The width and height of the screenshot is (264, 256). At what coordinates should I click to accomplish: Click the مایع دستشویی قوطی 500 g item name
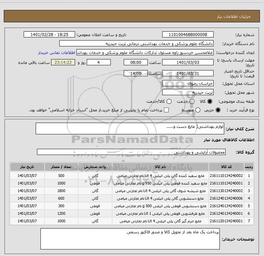[x=160, y=206]
